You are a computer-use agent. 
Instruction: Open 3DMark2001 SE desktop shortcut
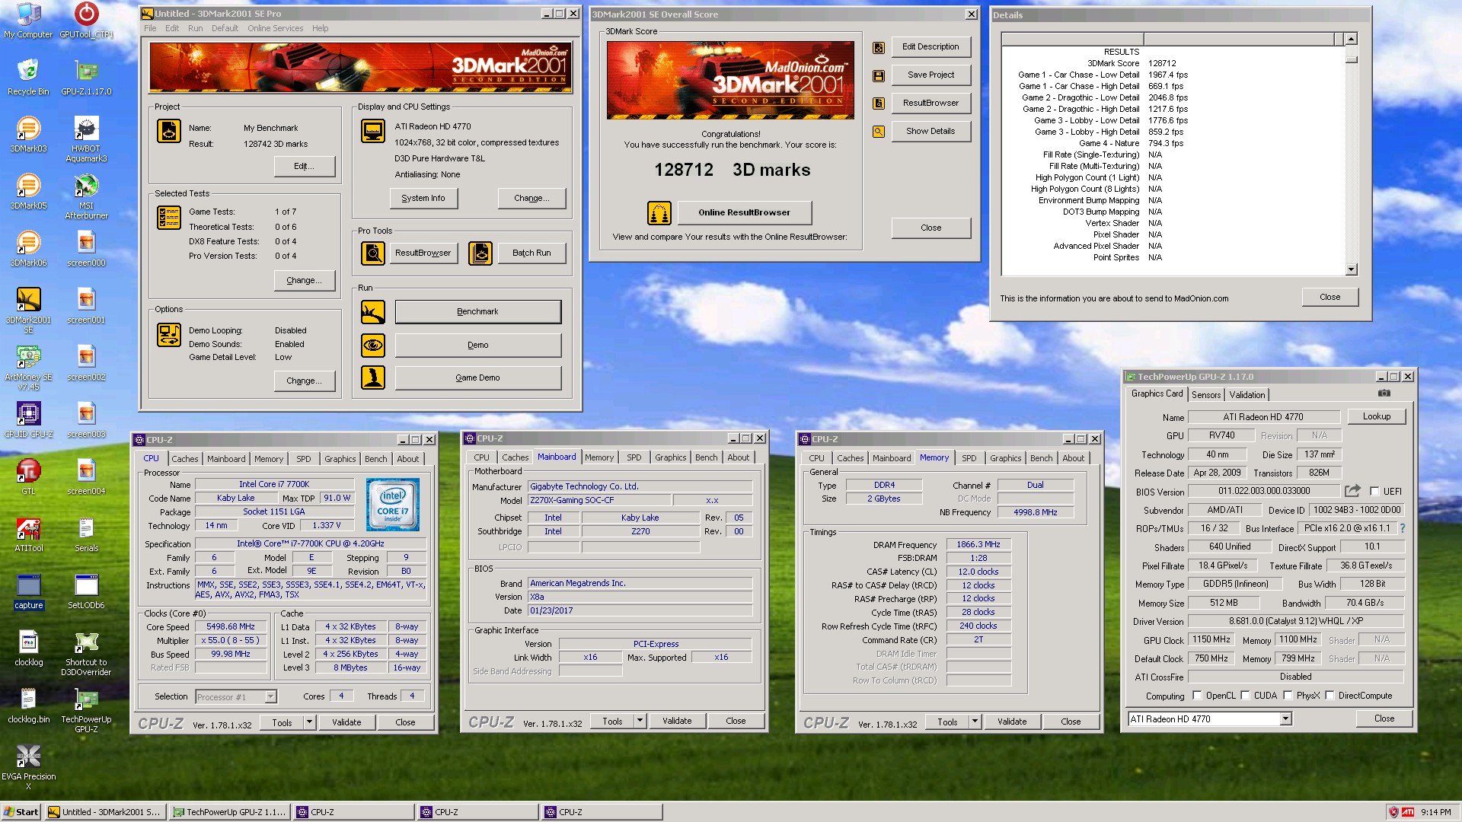(x=28, y=310)
